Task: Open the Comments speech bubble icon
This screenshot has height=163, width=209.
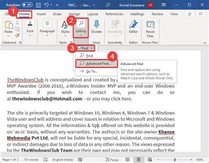Action: pyautogui.click(x=201, y=14)
